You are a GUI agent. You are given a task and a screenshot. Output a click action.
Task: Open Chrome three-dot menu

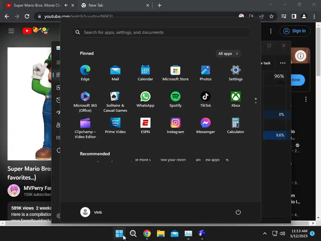tap(314, 16)
